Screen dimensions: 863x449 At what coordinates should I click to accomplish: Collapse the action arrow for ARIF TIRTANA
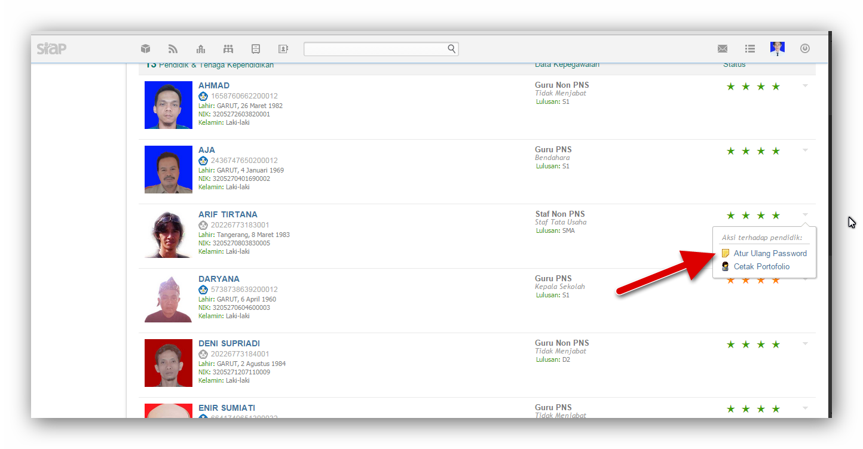(x=805, y=215)
